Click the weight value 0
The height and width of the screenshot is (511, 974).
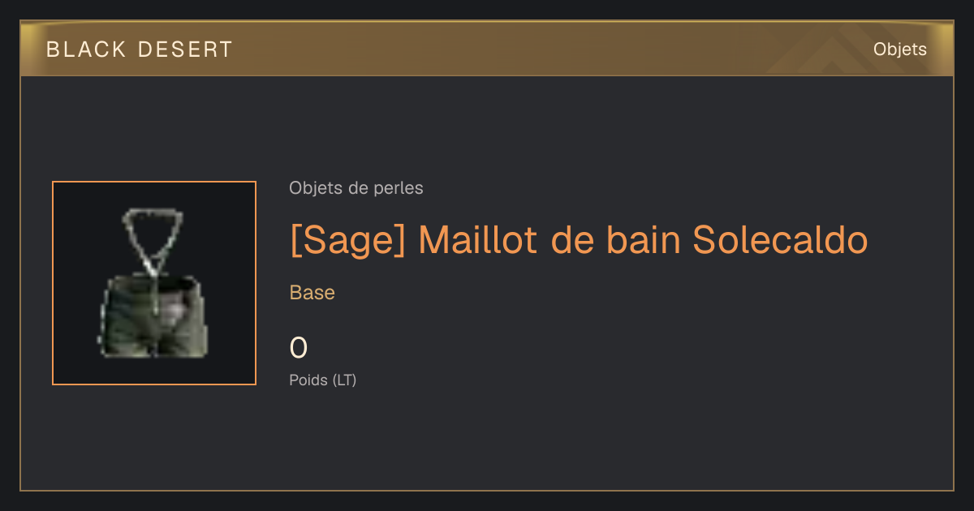(x=299, y=349)
